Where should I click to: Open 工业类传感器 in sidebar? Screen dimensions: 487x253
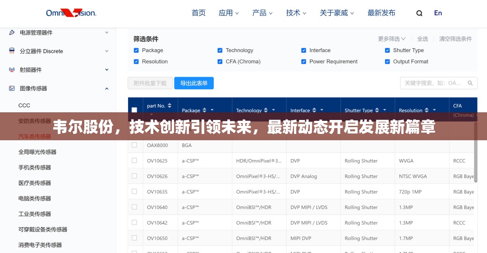34,214
